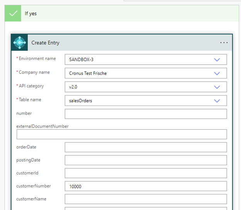The height and width of the screenshot is (210, 241).
Task: Click the salesOrders table name value
Action: (x=80, y=101)
